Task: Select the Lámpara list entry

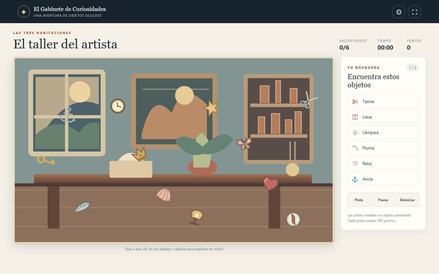Action: coord(383,132)
